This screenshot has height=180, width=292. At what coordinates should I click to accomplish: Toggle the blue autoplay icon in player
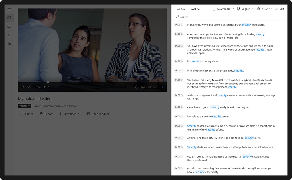(162, 87)
